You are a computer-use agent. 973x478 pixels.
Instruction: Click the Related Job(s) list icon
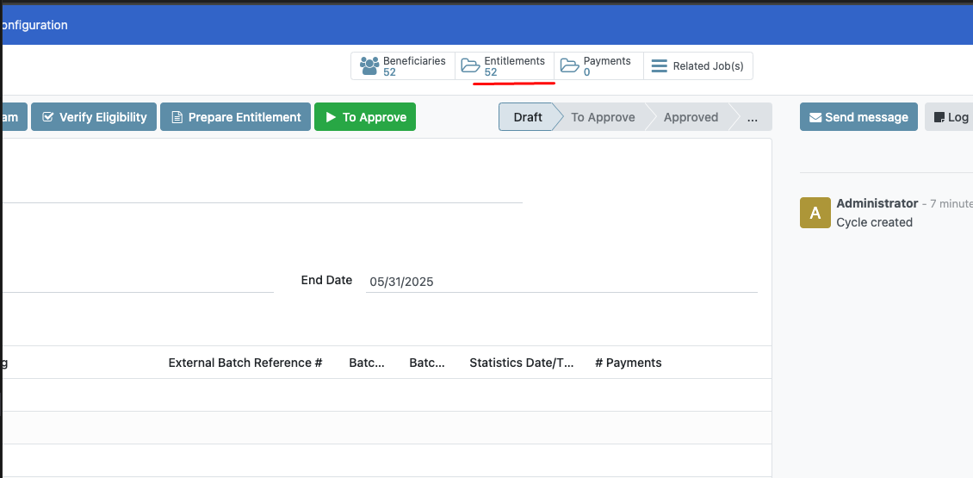[x=660, y=66]
